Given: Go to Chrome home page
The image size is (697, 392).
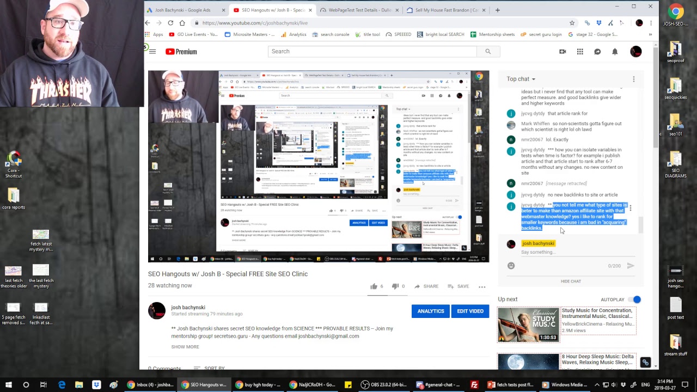Looking at the screenshot, I should [182, 23].
